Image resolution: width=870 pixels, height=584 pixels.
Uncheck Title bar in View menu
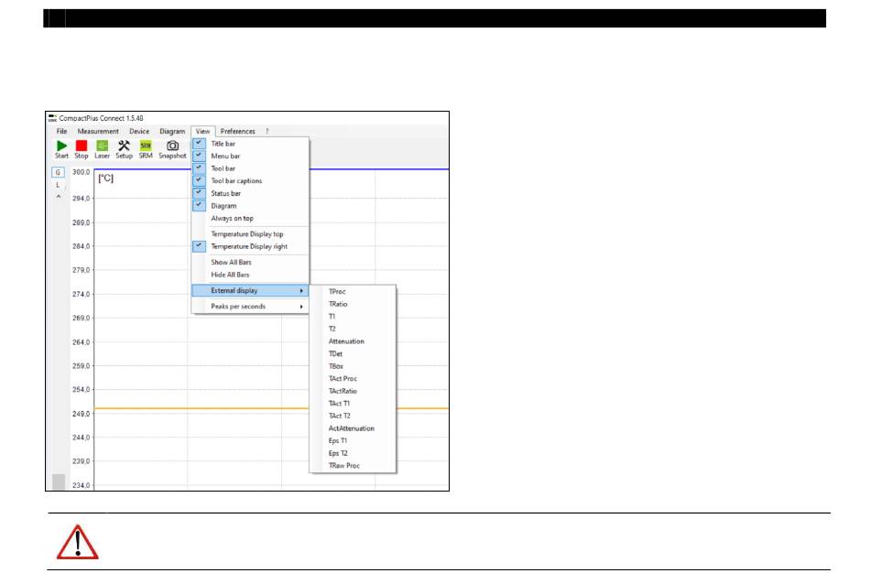[x=250, y=144]
